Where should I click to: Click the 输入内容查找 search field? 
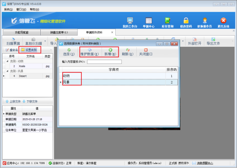pos(104,62)
